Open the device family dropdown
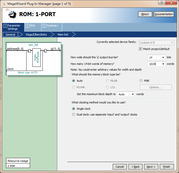Image resolution: width=179 pixels, height=173 pixels. (156, 43)
